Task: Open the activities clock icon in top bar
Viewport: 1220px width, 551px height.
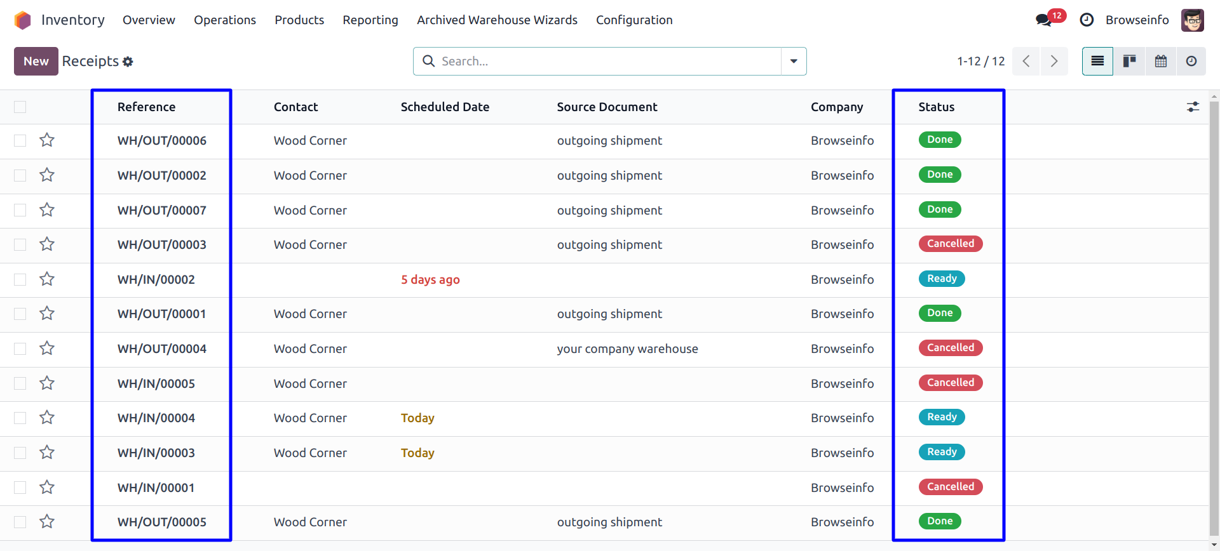Action: point(1087,20)
